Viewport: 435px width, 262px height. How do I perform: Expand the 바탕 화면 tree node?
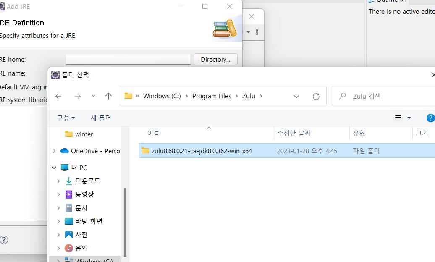58,221
